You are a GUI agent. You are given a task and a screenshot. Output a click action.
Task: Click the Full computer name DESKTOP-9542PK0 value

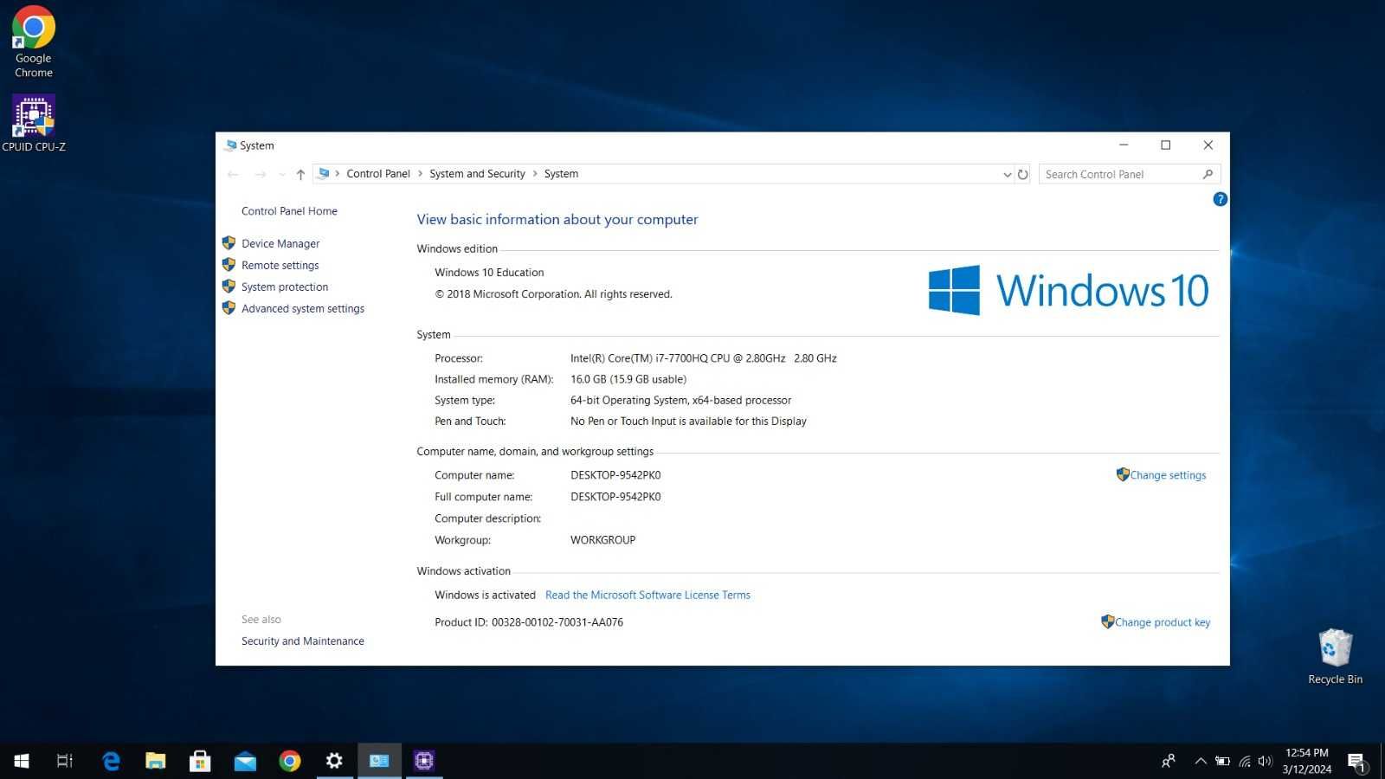pyautogui.click(x=615, y=497)
